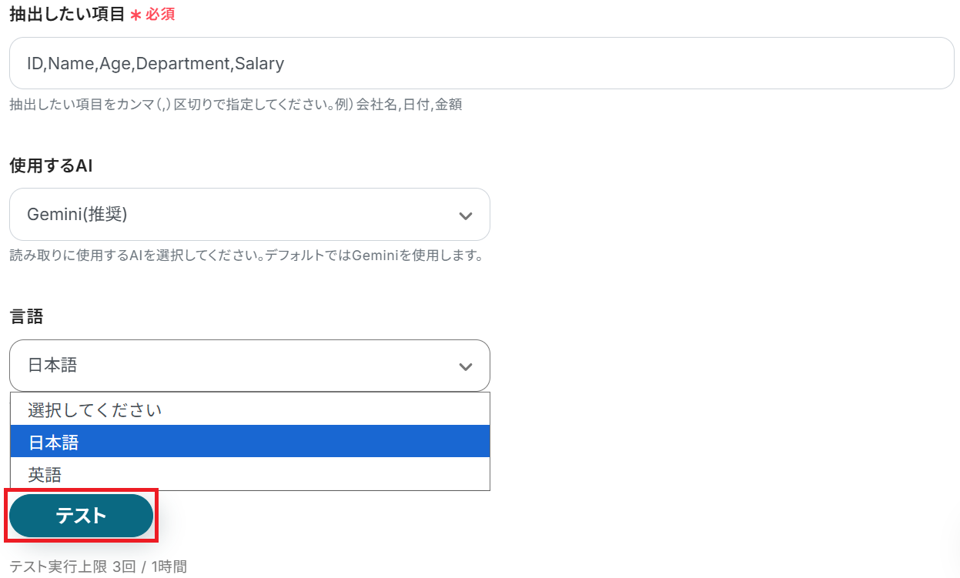
Task: Click the Gemini default helper text
Action: [246, 256]
